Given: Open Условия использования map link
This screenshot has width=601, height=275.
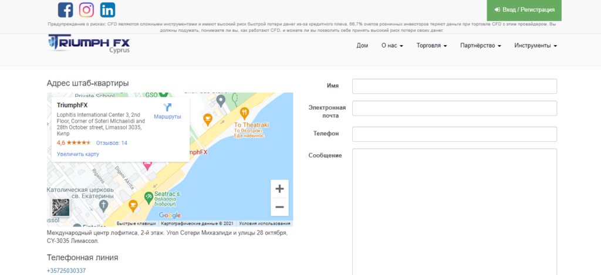Looking at the screenshot, I should [265, 223].
